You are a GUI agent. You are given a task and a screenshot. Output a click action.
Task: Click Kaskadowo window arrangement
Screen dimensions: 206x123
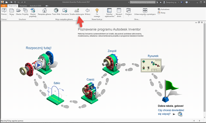pyautogui.click(x=164, y=9)
